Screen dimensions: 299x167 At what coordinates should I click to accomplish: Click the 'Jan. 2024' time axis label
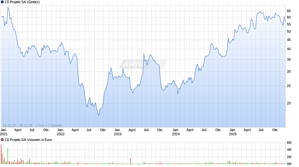coord(176,132)
